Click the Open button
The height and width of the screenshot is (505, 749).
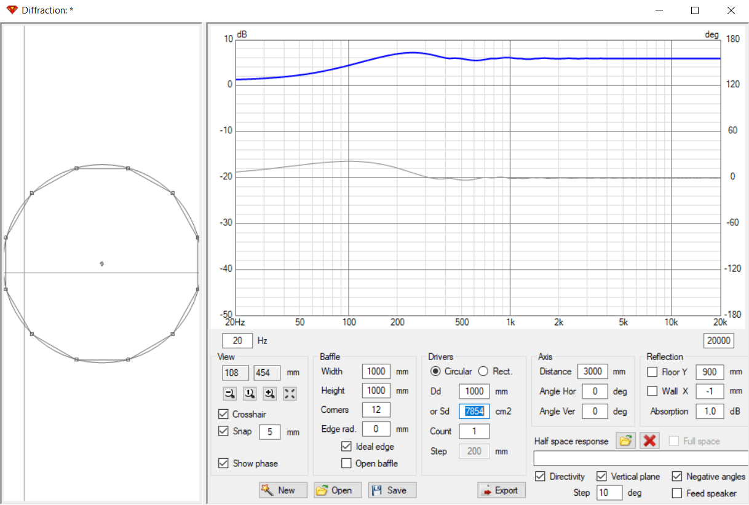pyautogui.click(x=338, y=490)
